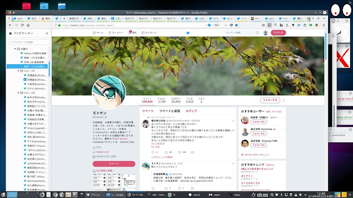The width and height of the screenshot is (353, 198).
Task: Open the さくらももこさん trend
Action: (x=250, y=183)
